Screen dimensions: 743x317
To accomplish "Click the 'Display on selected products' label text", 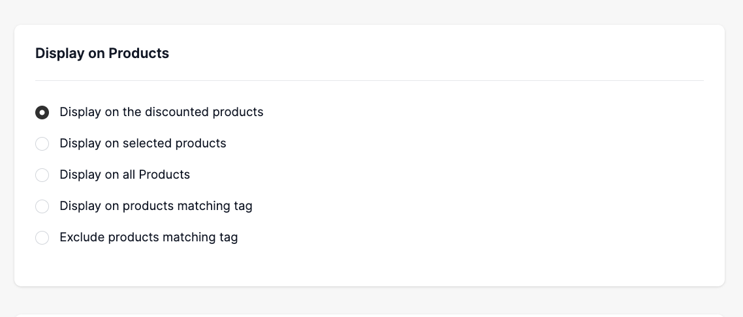I will [142, 143].
